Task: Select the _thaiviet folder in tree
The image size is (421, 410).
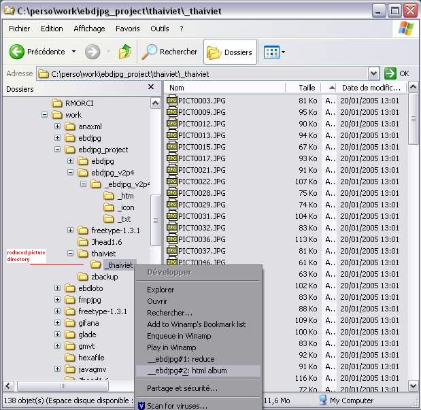Action: (x=120, y=265)
